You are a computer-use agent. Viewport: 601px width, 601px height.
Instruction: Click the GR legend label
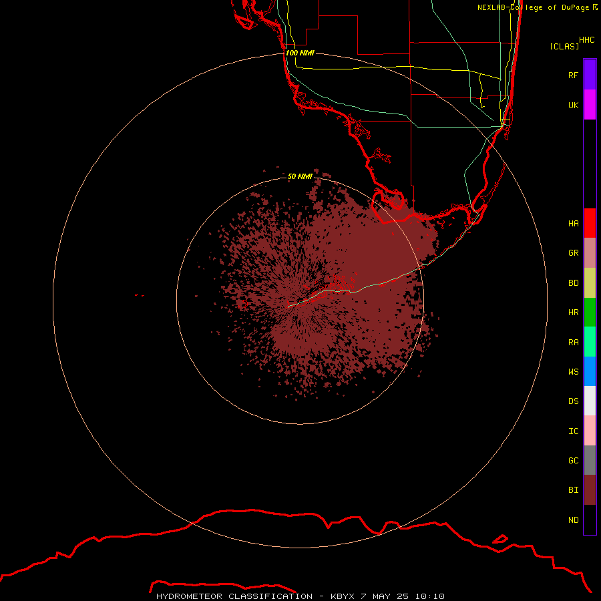573,253
